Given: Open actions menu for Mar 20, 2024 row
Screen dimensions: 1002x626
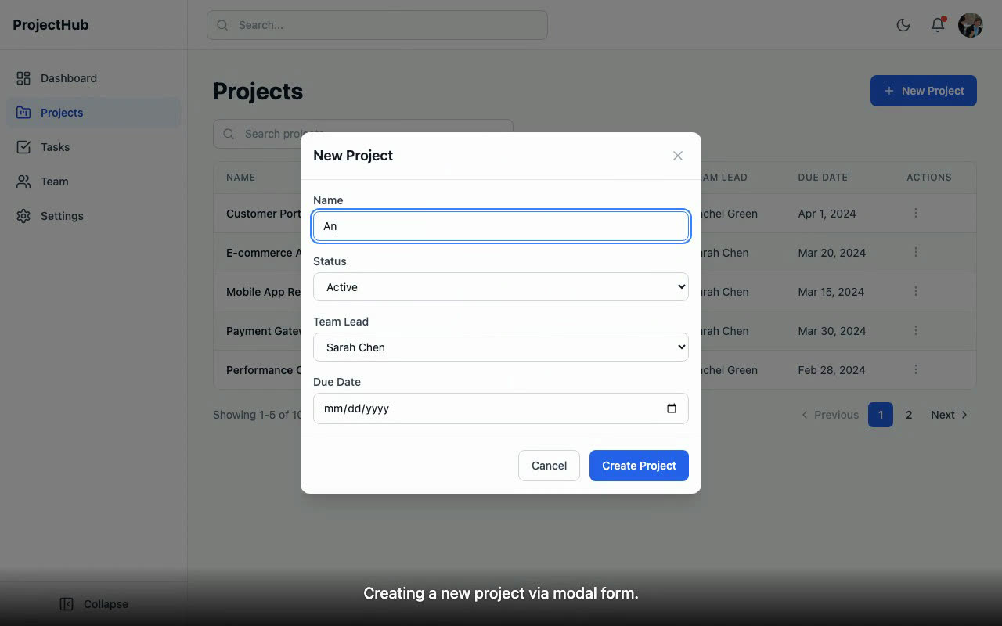Looking at the screenshot, I should [916, 252].
